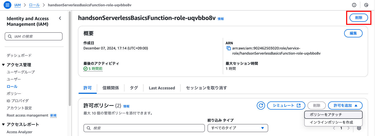Image resolution: width=375 pixels, height=136 pixels.
Task: Copy the role ARN with copy icon
Action: coord(228,48)
